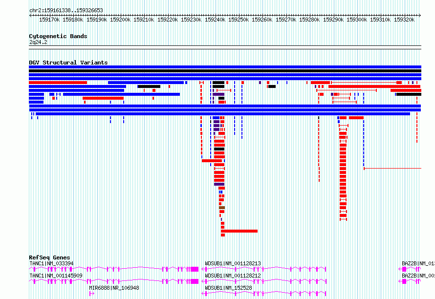Click the 159300k ruler mark
Image resolution: width=435 pixels, height=299 pixels.
click(x=357, y=20)
